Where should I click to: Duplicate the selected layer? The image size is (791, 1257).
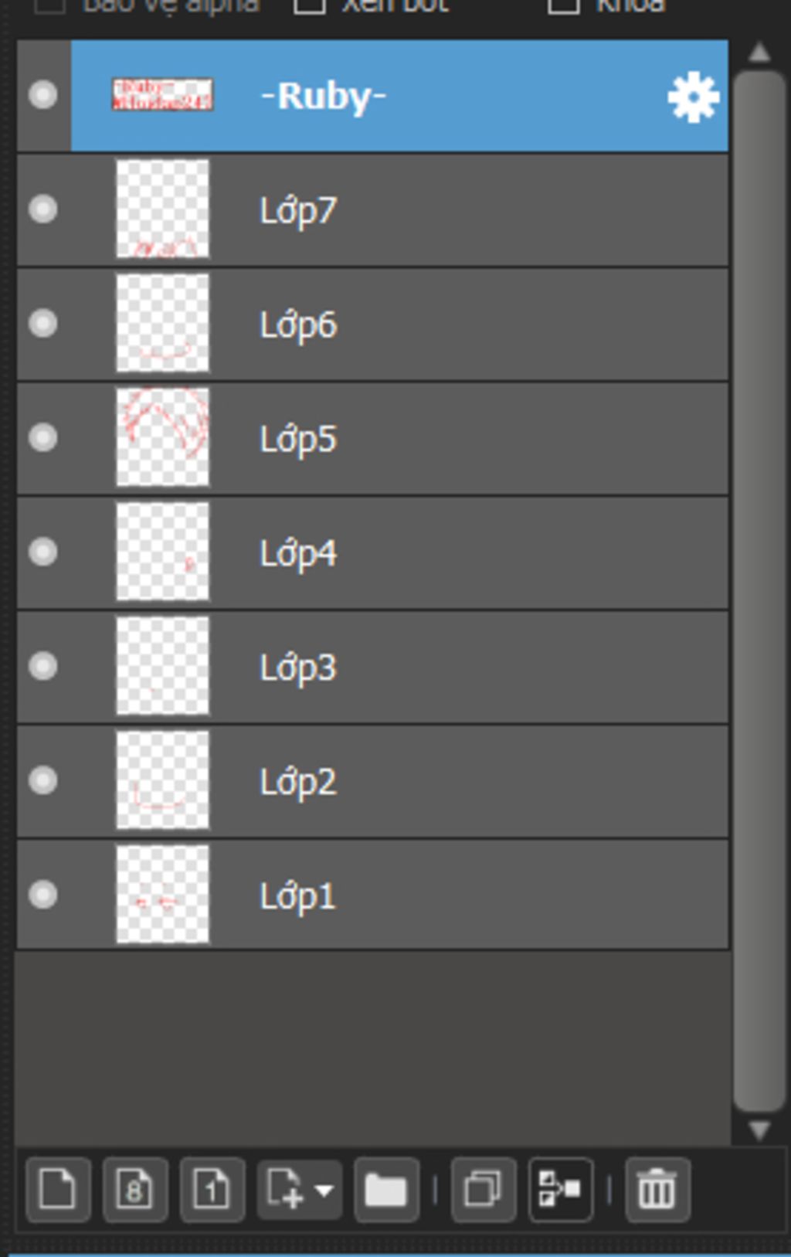(484, 1189)
